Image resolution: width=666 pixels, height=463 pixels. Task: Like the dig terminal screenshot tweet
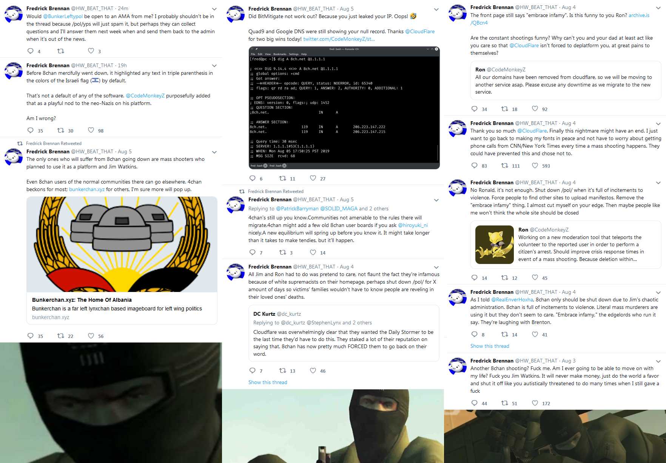click(x=313, y=178)
